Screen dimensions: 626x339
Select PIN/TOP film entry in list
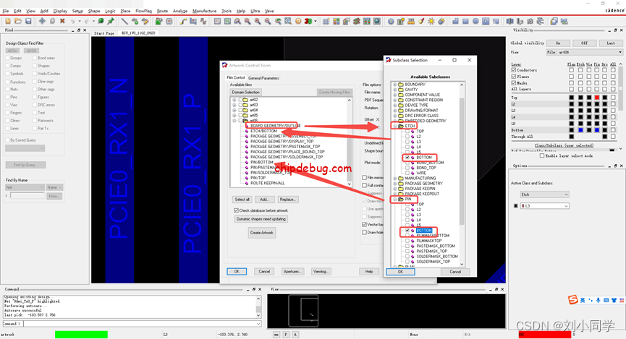tap(256, 178)
